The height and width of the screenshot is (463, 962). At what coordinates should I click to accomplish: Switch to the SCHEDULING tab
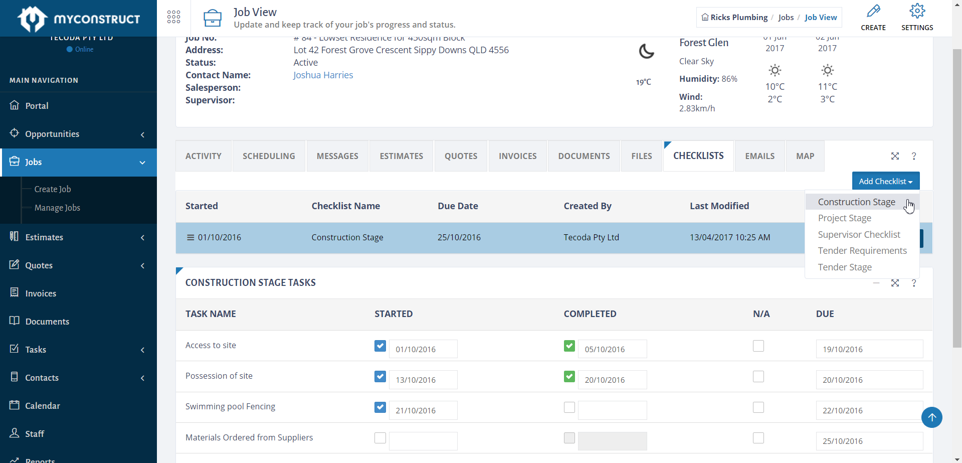pyautogui.click(x=269, y=156)
